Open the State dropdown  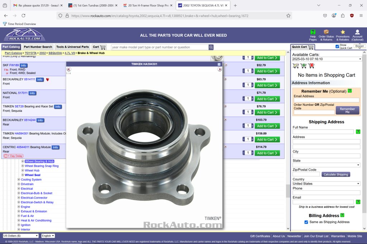326,165
